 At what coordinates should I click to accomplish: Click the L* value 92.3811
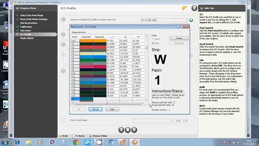(x=110, y=54)
